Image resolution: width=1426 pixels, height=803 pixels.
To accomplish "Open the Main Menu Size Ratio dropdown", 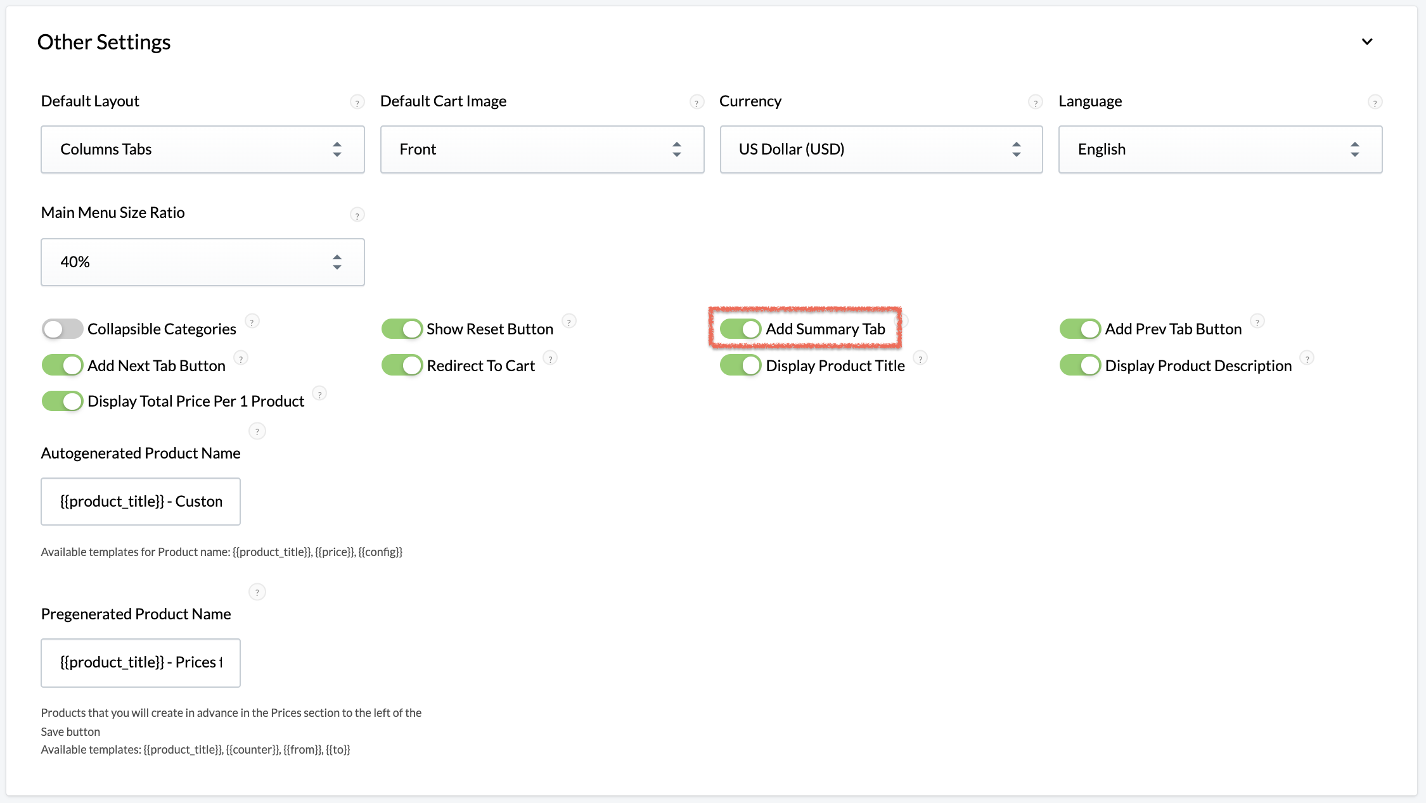I will 203,262.
